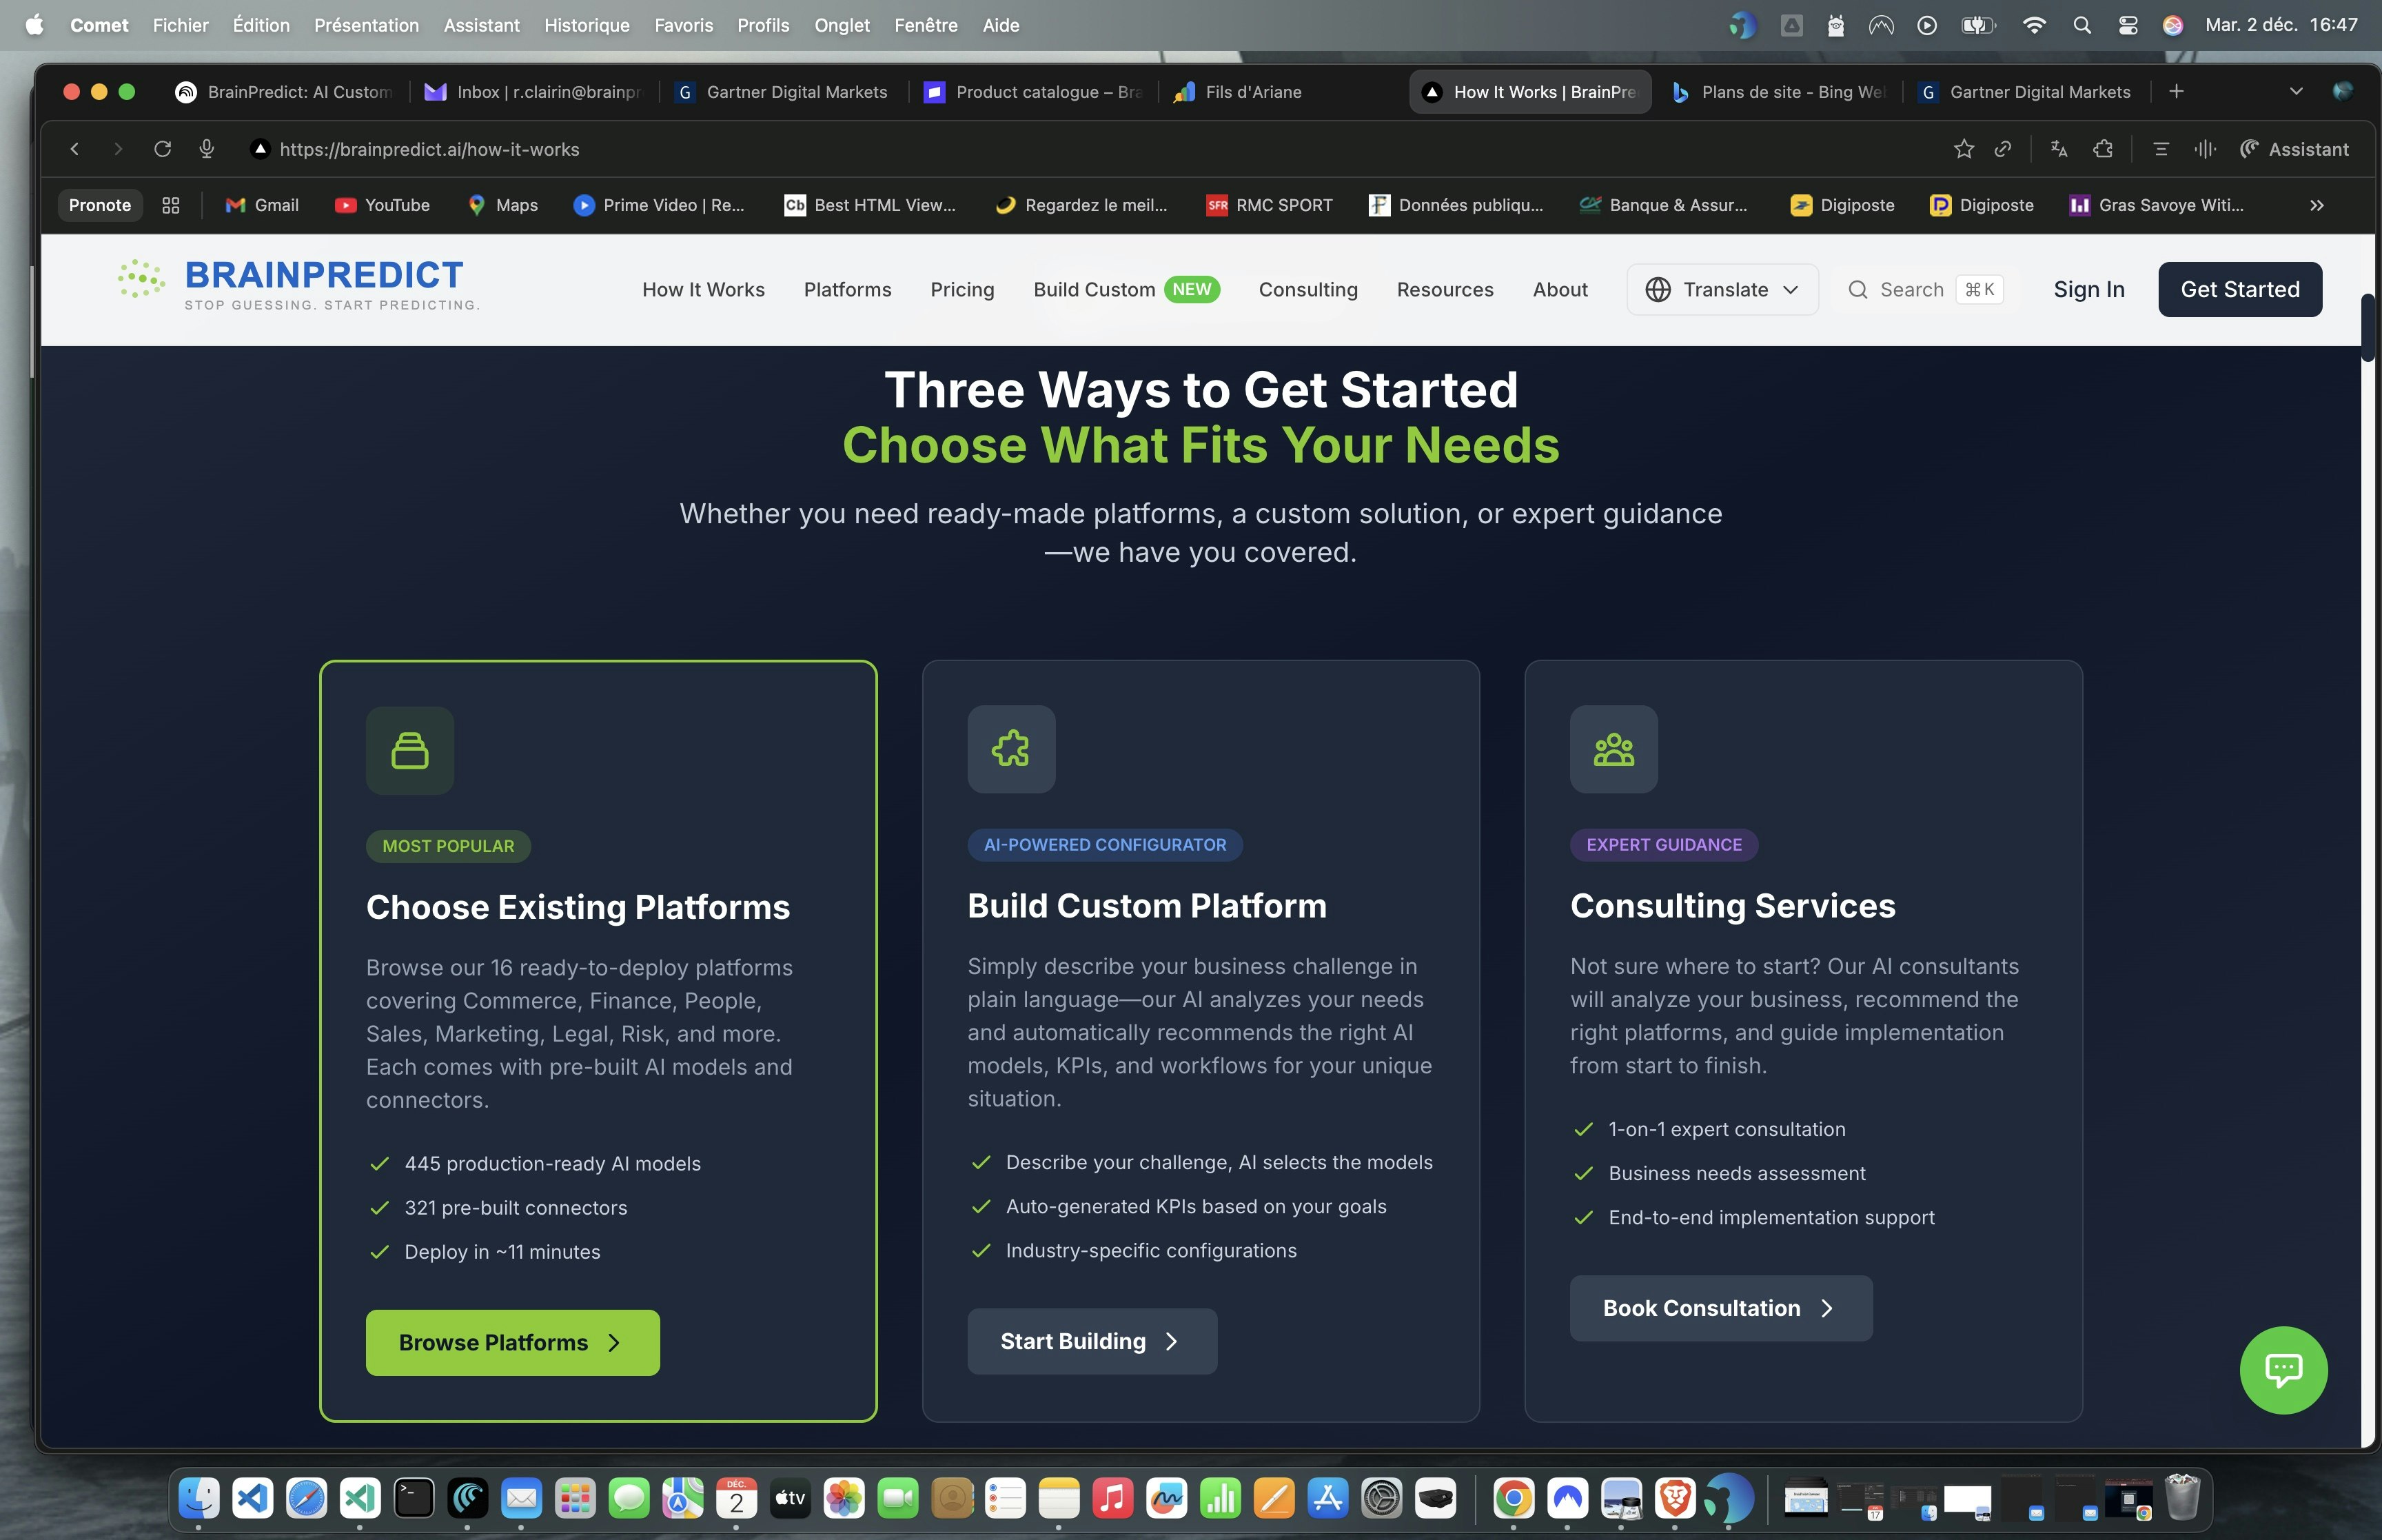Click the reload page icon
This screenshot has height=1540, width=2382.
point(162,149)
